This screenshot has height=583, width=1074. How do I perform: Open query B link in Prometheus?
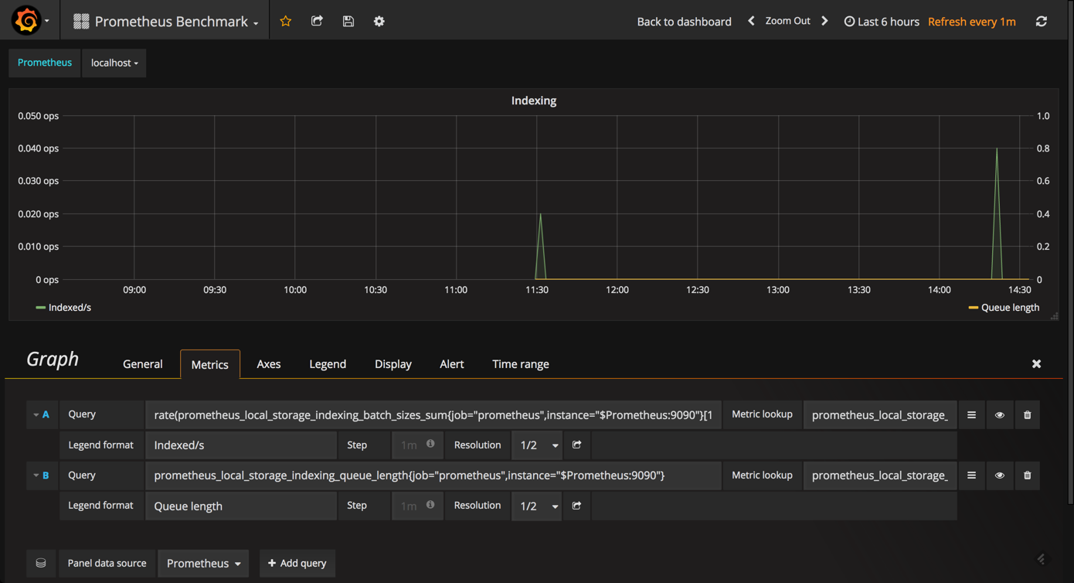coord(577,506)
